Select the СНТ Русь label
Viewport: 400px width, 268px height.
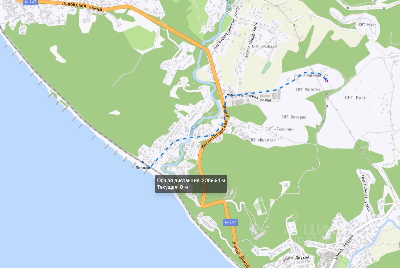pyautogui.click(x=356, y=98)
